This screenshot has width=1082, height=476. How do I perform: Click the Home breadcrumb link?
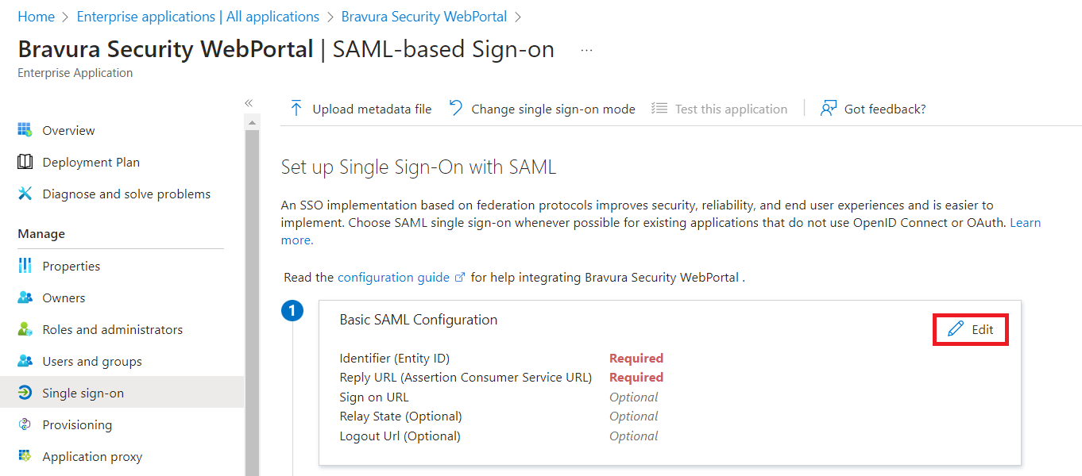(36, 16)
